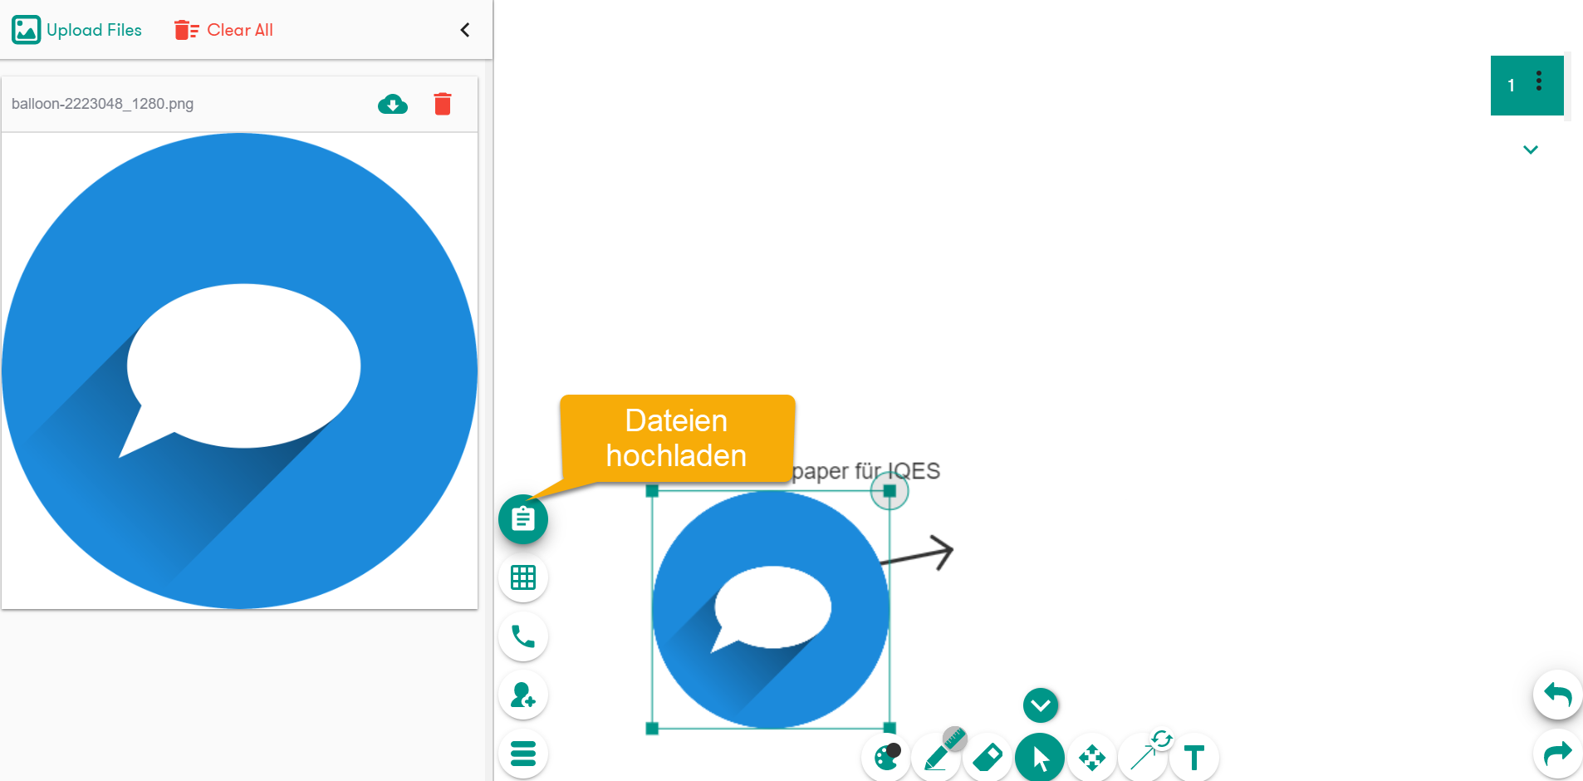Collapse the file panel with the left chevron
The image size is (1583, 781).
pos(465,30)
